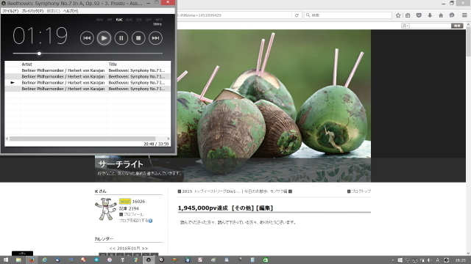The width and height of the screenshot is (471, 264).
Task: Click the playlist horizontal scrollbar left arrow
Action: coord(7,139)
